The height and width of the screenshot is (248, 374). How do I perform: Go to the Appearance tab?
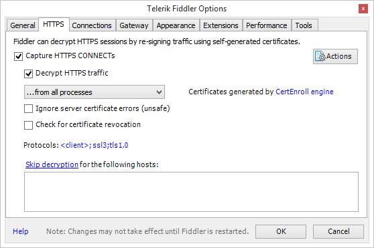(x=176, y=25)
